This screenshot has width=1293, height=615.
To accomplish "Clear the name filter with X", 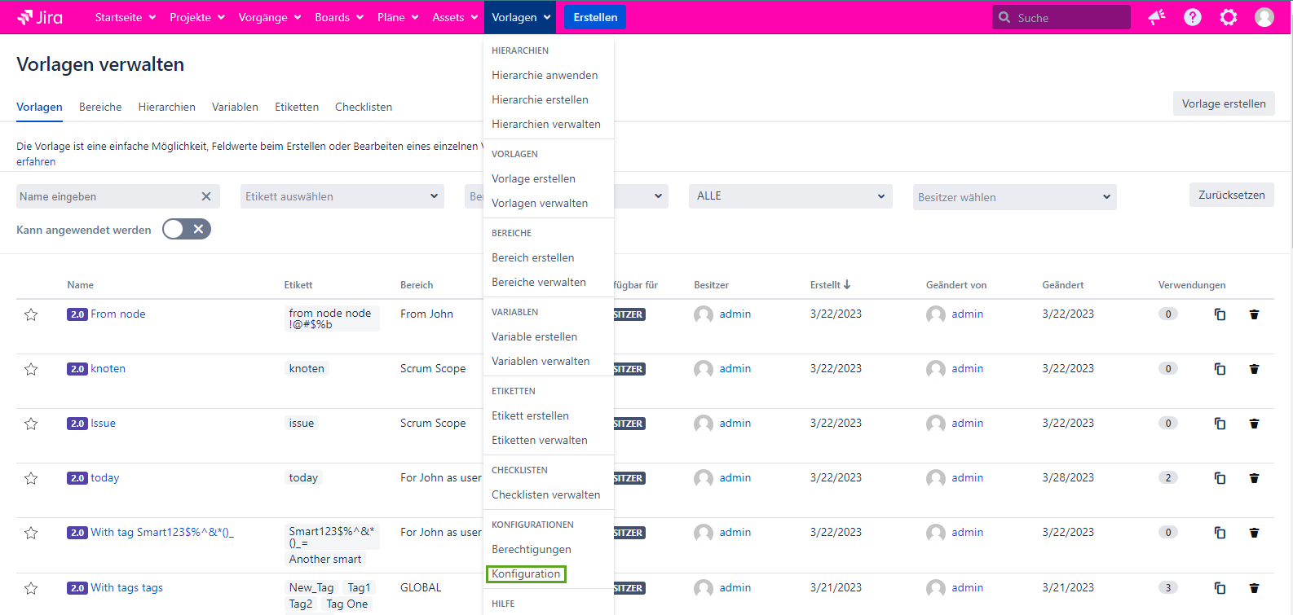I will [206, 196].
